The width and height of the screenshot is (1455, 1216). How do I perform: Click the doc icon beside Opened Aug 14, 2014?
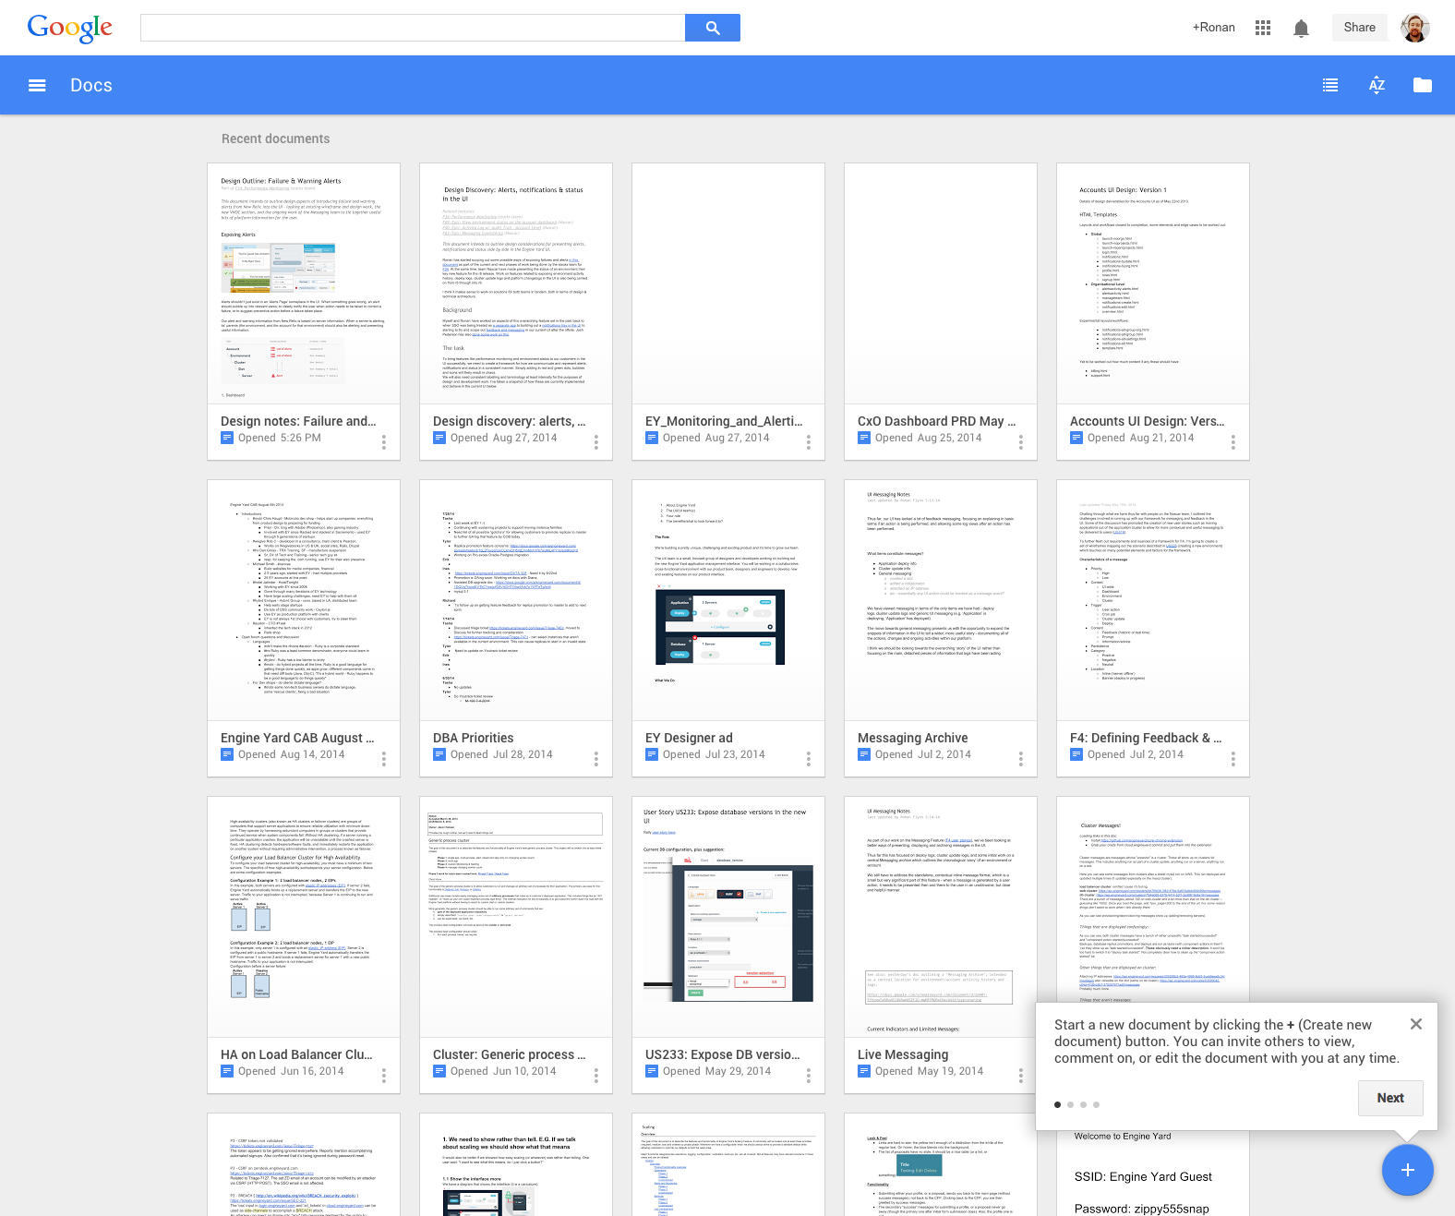coord(227,754)
